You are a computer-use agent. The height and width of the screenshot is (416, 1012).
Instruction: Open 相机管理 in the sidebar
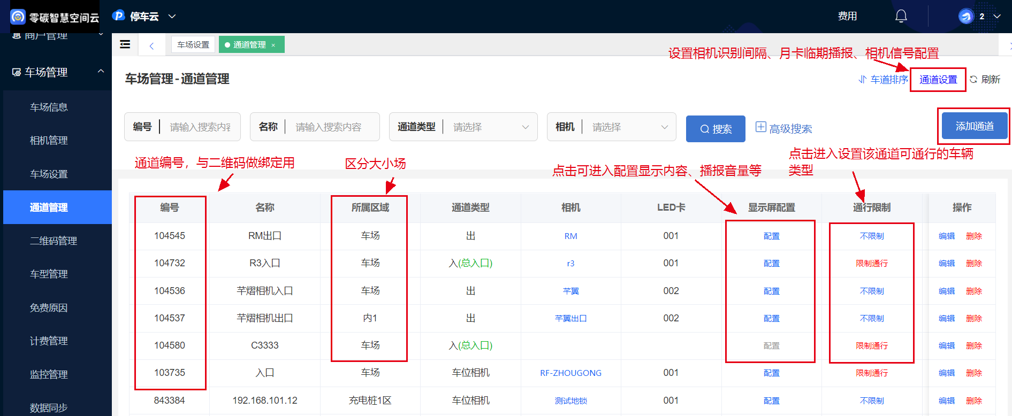point(49,140)
